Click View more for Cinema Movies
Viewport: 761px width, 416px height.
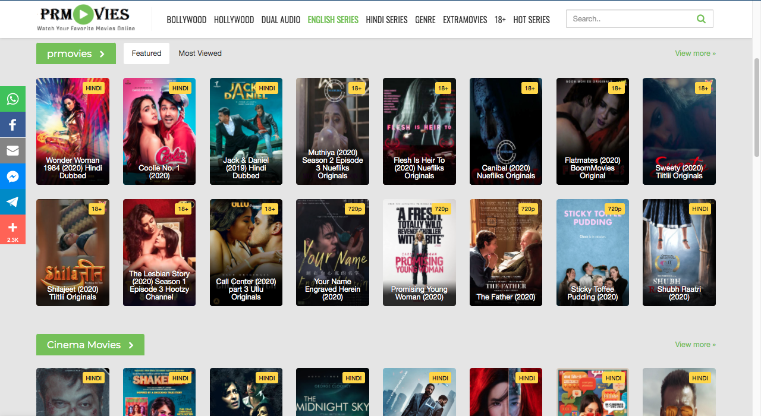pyautogui.click(x=695, y=345)
